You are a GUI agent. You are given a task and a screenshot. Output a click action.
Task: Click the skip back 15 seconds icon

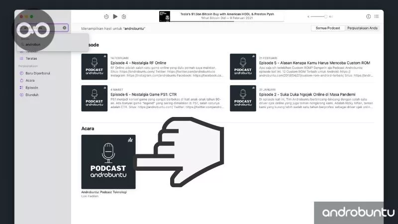point(106,16)
